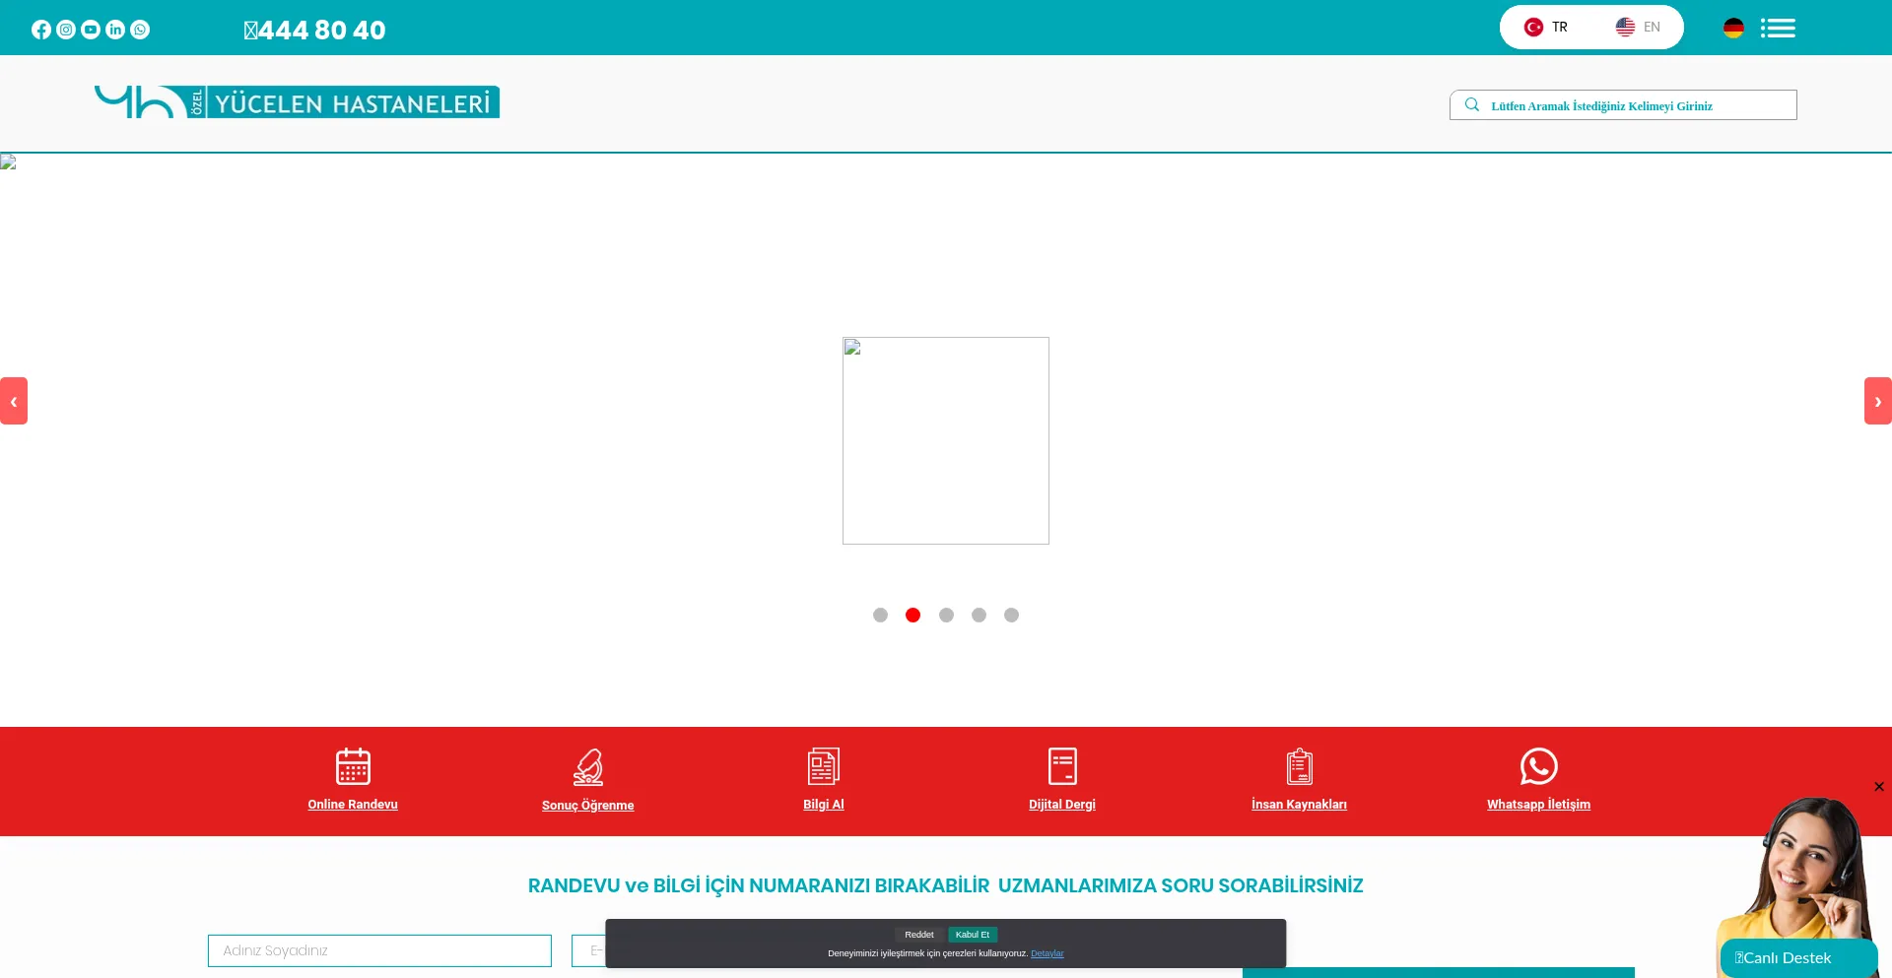Open the hamburger menu in the top bar
The height and width of the screenshot is (978, 1892).
tap(1778, 28)
